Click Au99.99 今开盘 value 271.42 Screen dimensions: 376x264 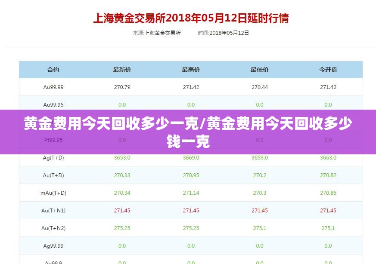pos(328,87)
